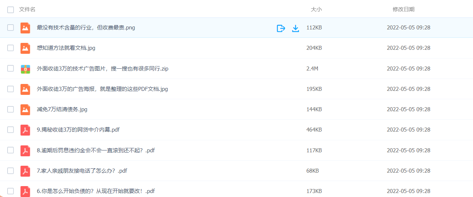Viewport: 473px width, 197px height.
Task: Click the 2.4M size value
Action: tap(312, 69)
